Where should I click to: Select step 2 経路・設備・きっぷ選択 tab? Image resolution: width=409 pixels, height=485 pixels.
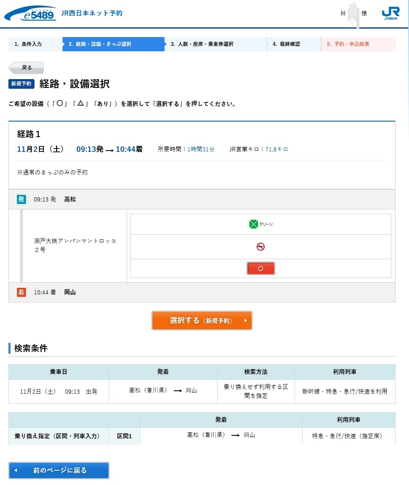click(113, 44)
